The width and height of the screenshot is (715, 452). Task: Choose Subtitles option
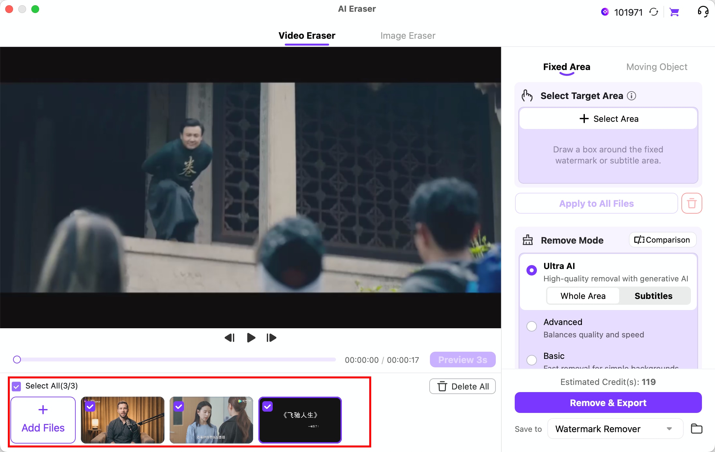653,296
